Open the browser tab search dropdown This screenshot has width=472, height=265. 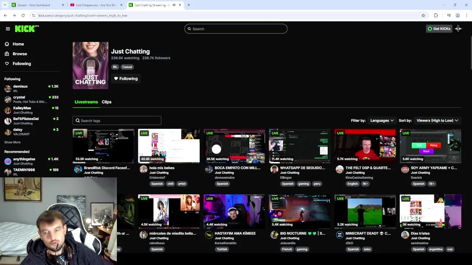(5, 5)
